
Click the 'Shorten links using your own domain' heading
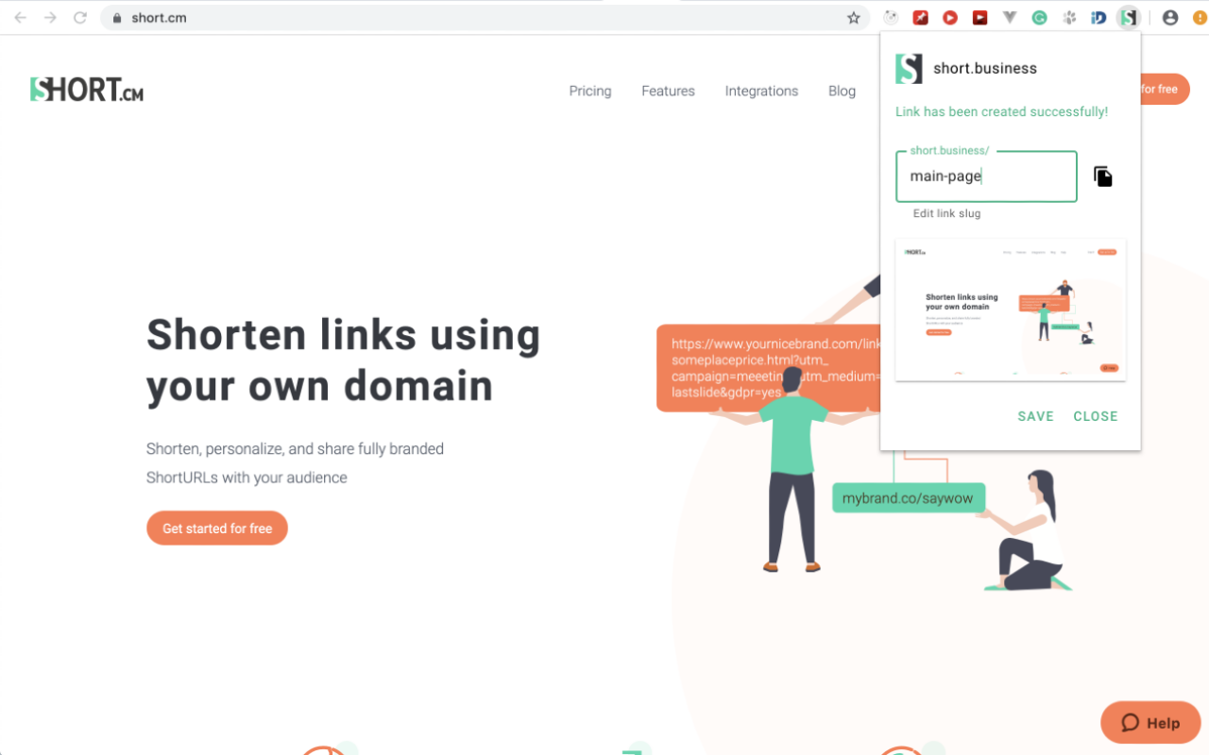tap(344, 360)
